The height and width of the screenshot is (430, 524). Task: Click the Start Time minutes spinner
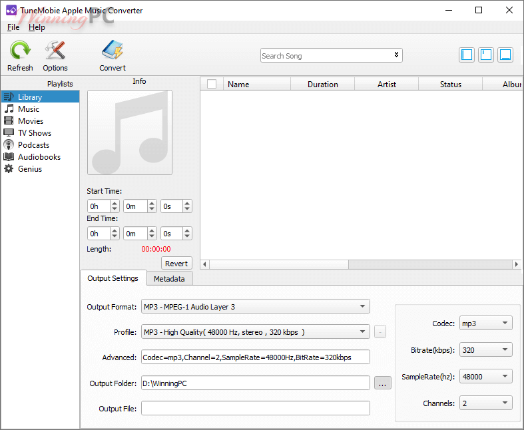pyautogui.click(x=140, y=206)
